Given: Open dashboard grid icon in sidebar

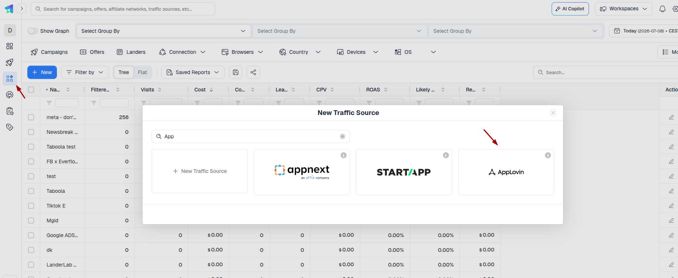Looking at the screenshot, I should click(x=10, y=46).
